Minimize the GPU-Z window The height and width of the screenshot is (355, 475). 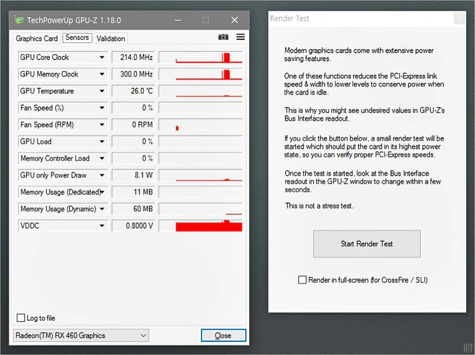coord(178,20)
